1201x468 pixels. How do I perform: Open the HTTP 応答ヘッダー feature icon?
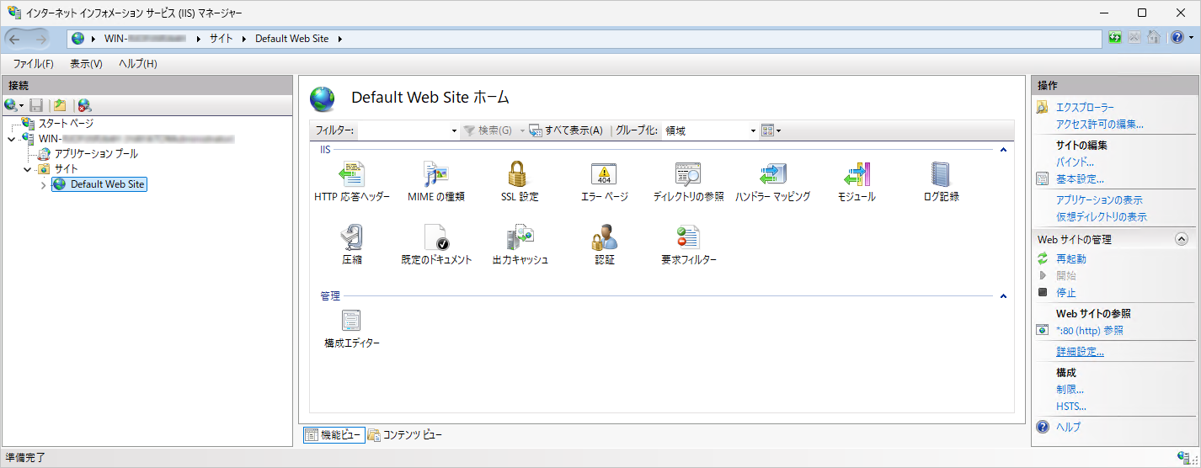coord(351,174)
